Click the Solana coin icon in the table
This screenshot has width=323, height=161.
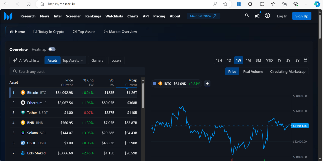pyautogui.click(x=23, y=133)
